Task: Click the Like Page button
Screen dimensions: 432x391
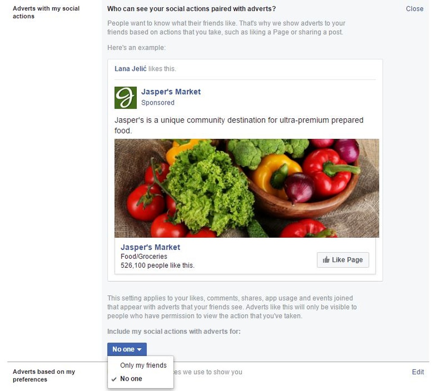Action: (x=343, y=260)
